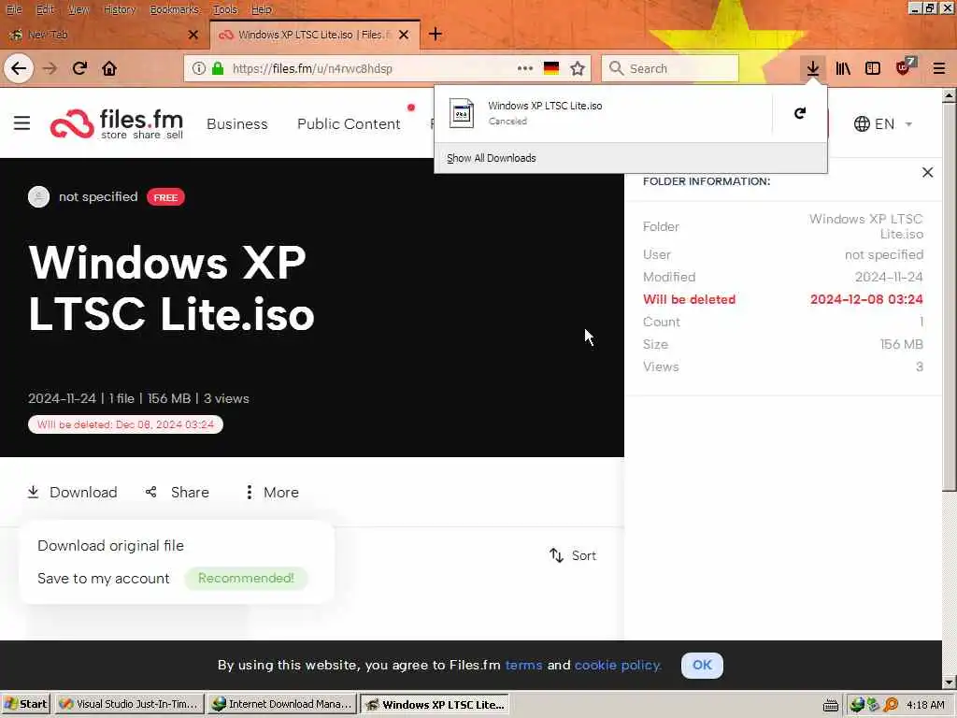Switch to Internet Download Manager taskbar item

coord(282,704)
